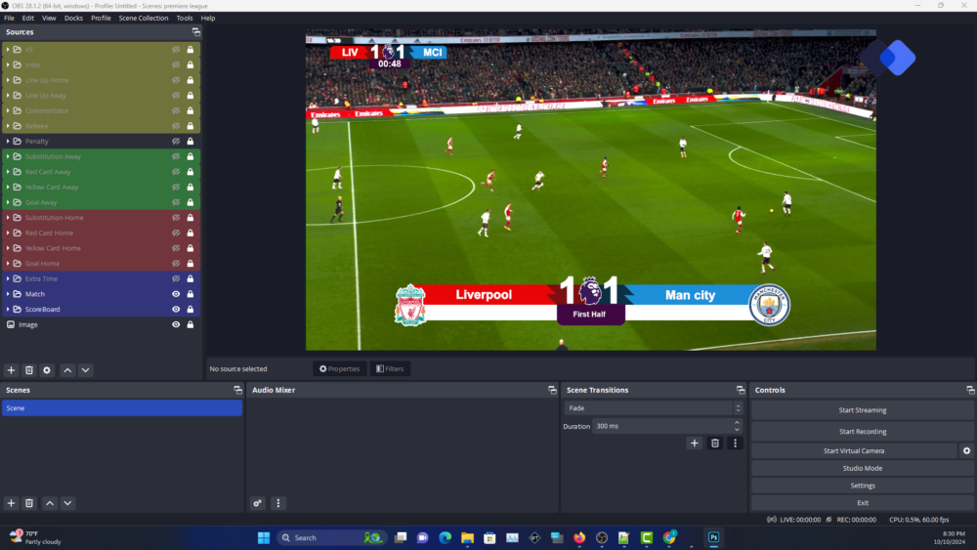The height and width of the screenshot is (550, 977).
Task: Hide the ScoreBoard source group
Action: click(x=176, y=309)
